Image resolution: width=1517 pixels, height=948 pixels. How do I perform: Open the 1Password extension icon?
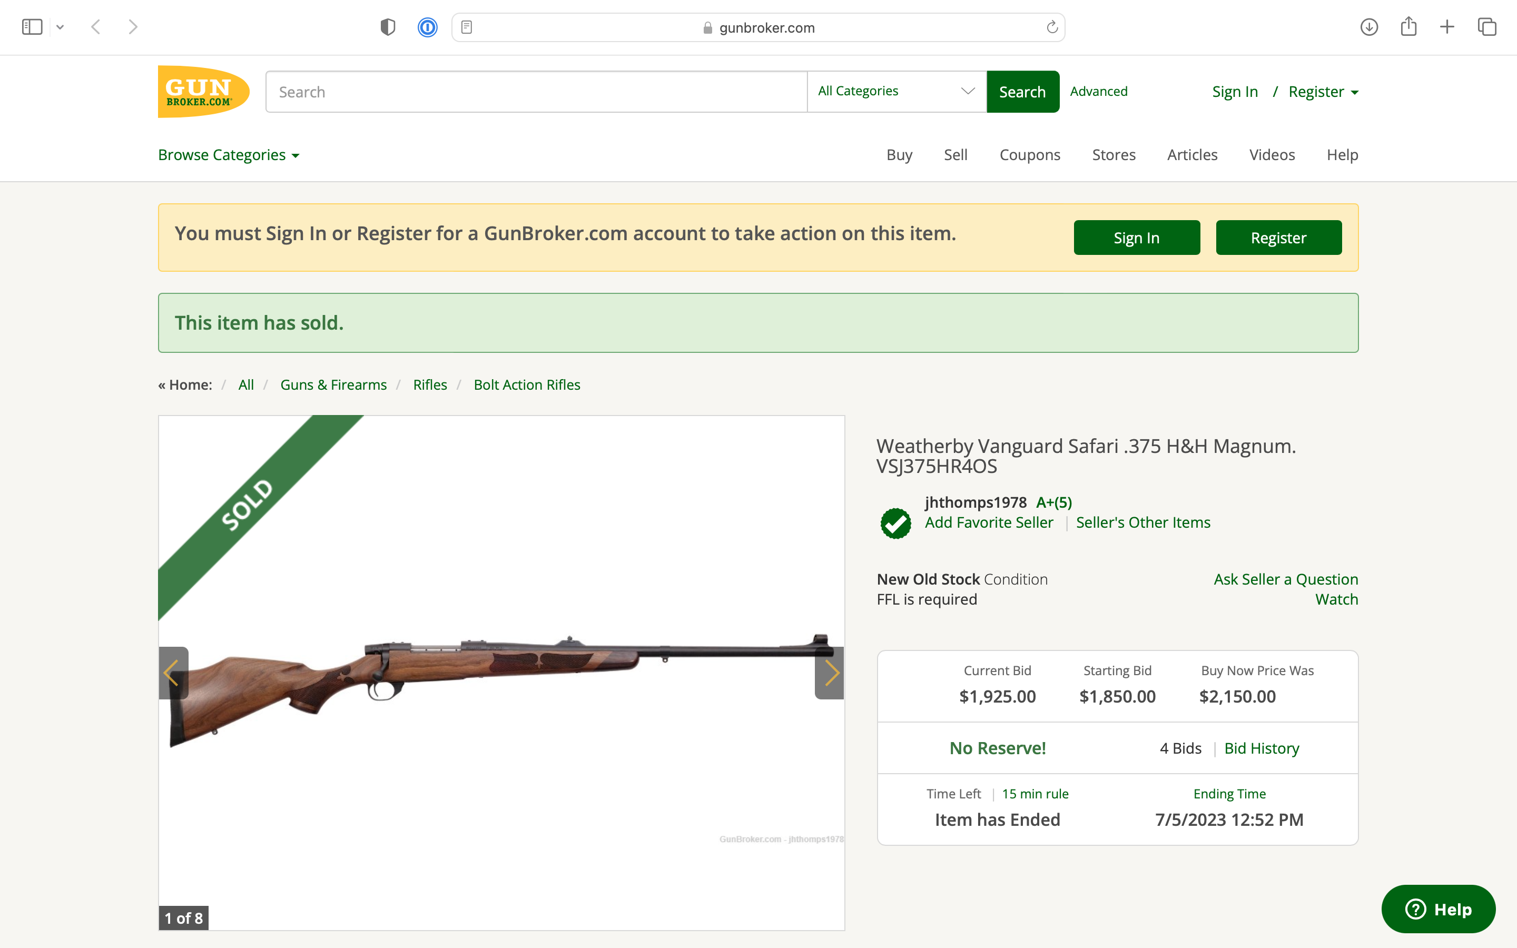428,27
